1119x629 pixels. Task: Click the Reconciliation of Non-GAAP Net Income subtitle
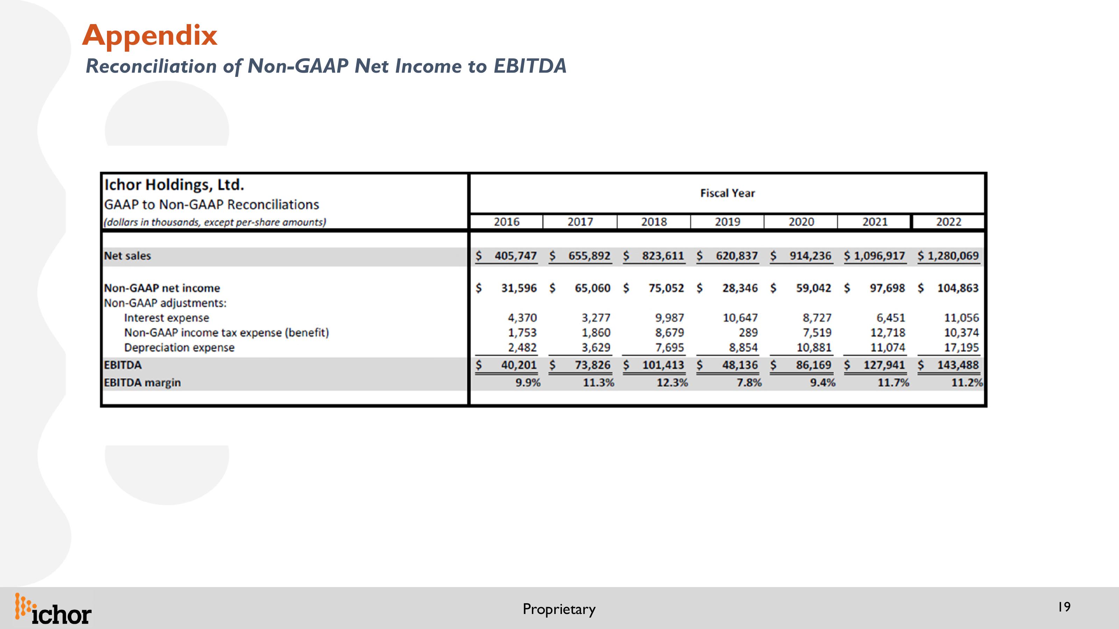point(326,66)
